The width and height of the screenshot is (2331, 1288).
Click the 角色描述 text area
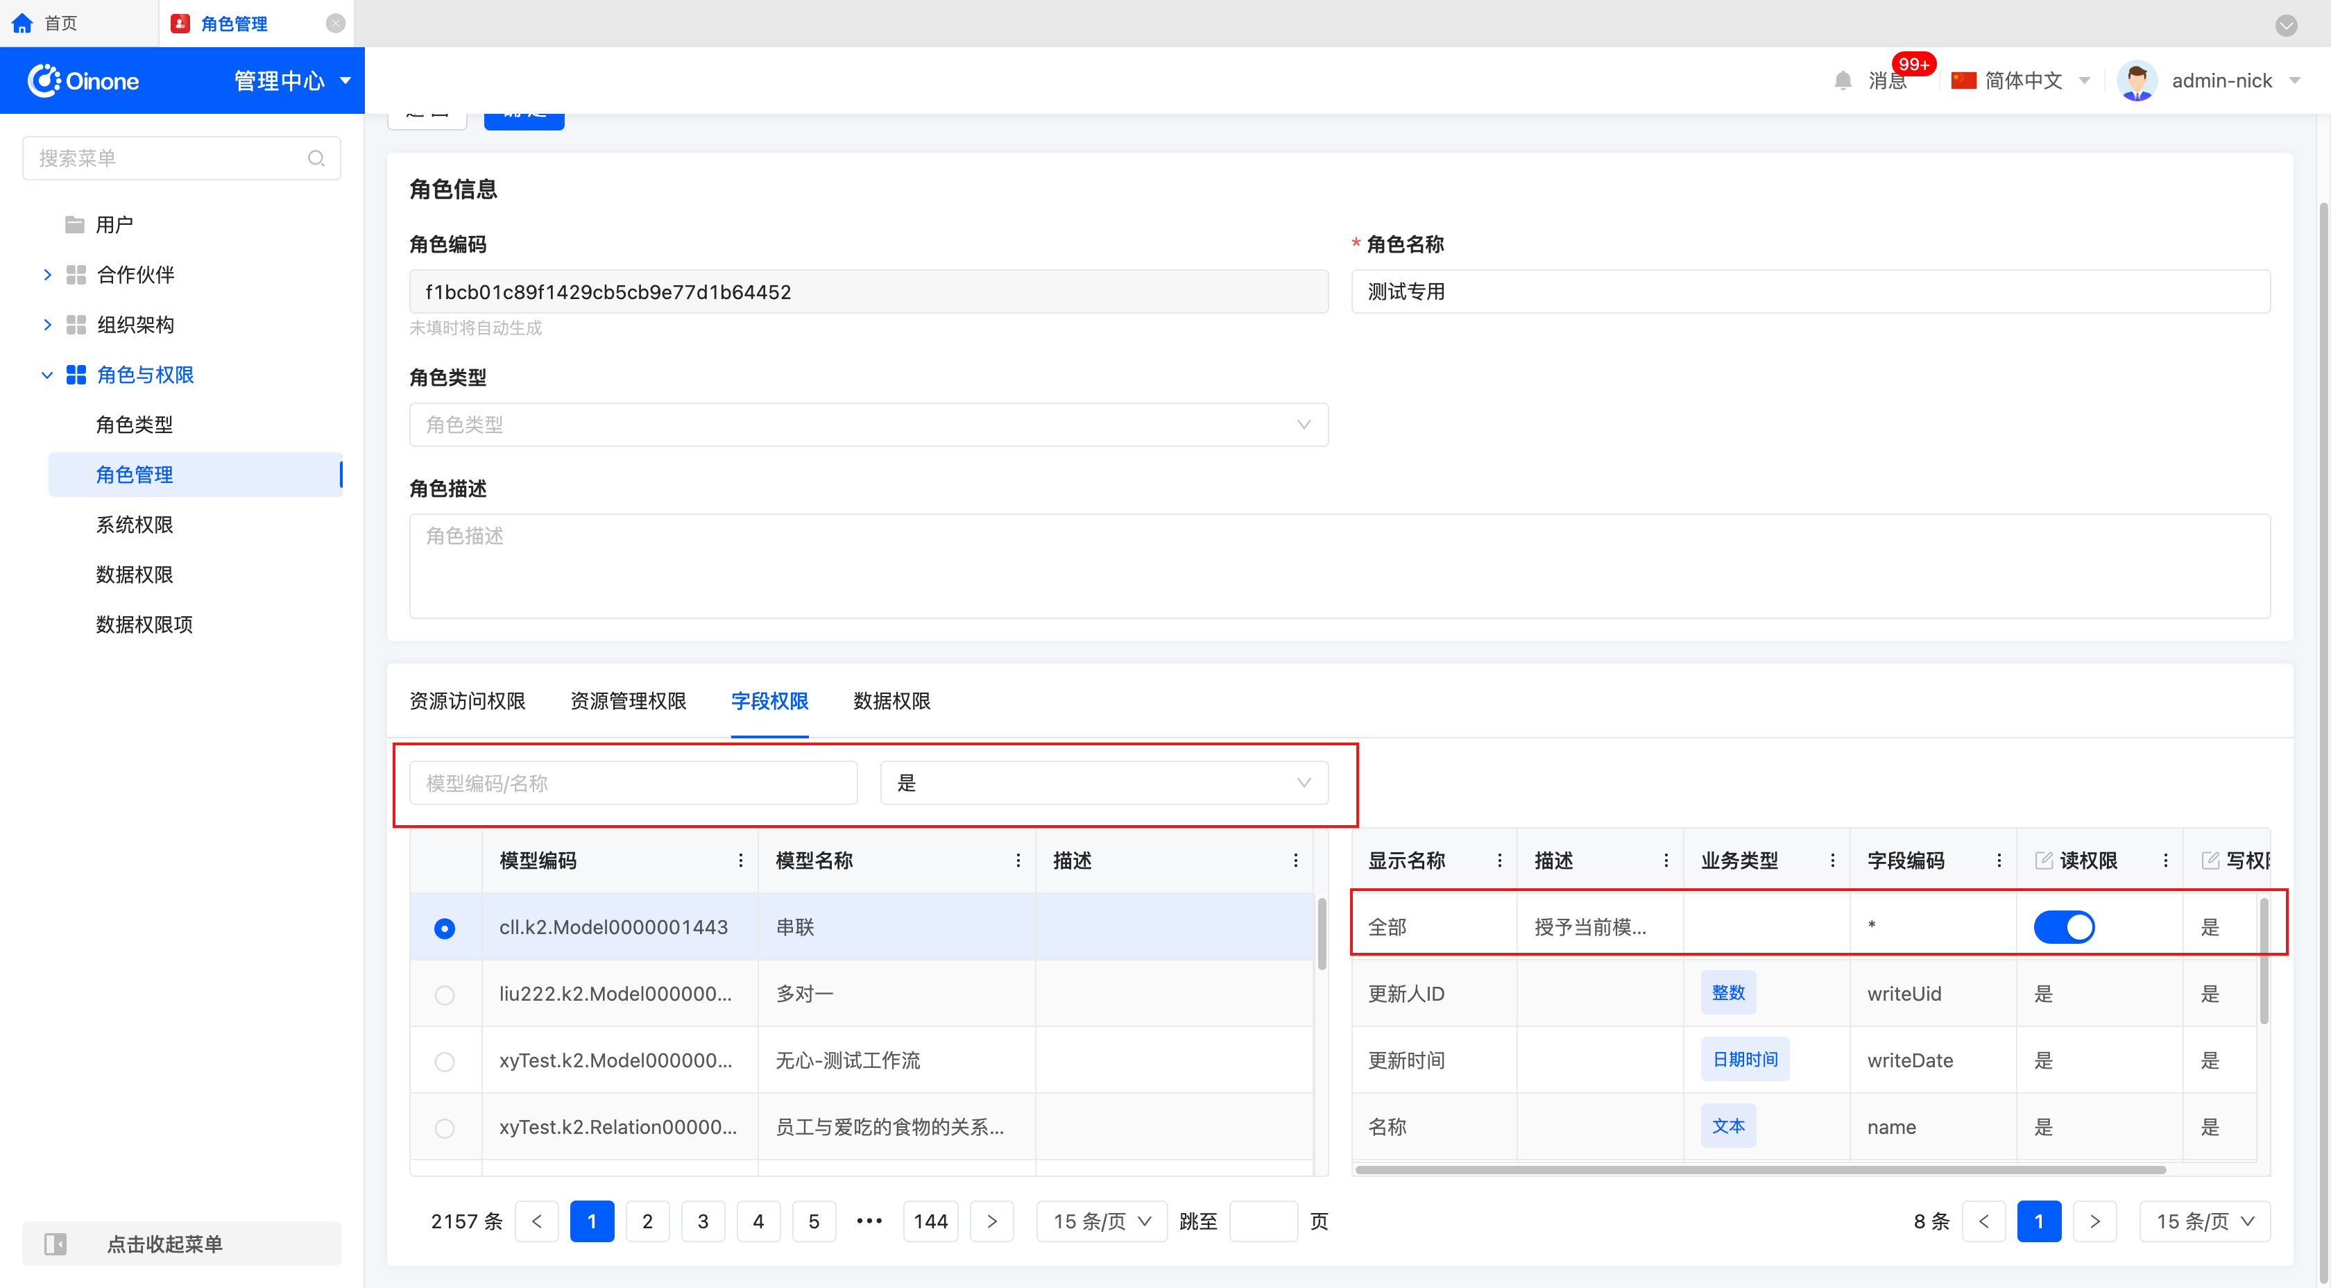(x=1339, y=566)
